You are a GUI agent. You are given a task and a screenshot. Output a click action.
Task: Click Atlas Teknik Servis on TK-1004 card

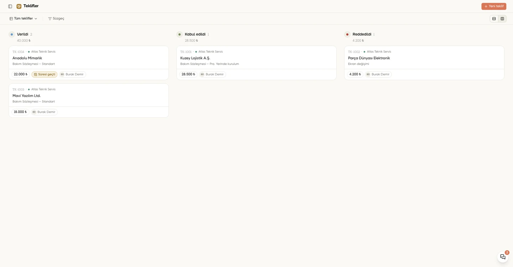coord(43,52)
